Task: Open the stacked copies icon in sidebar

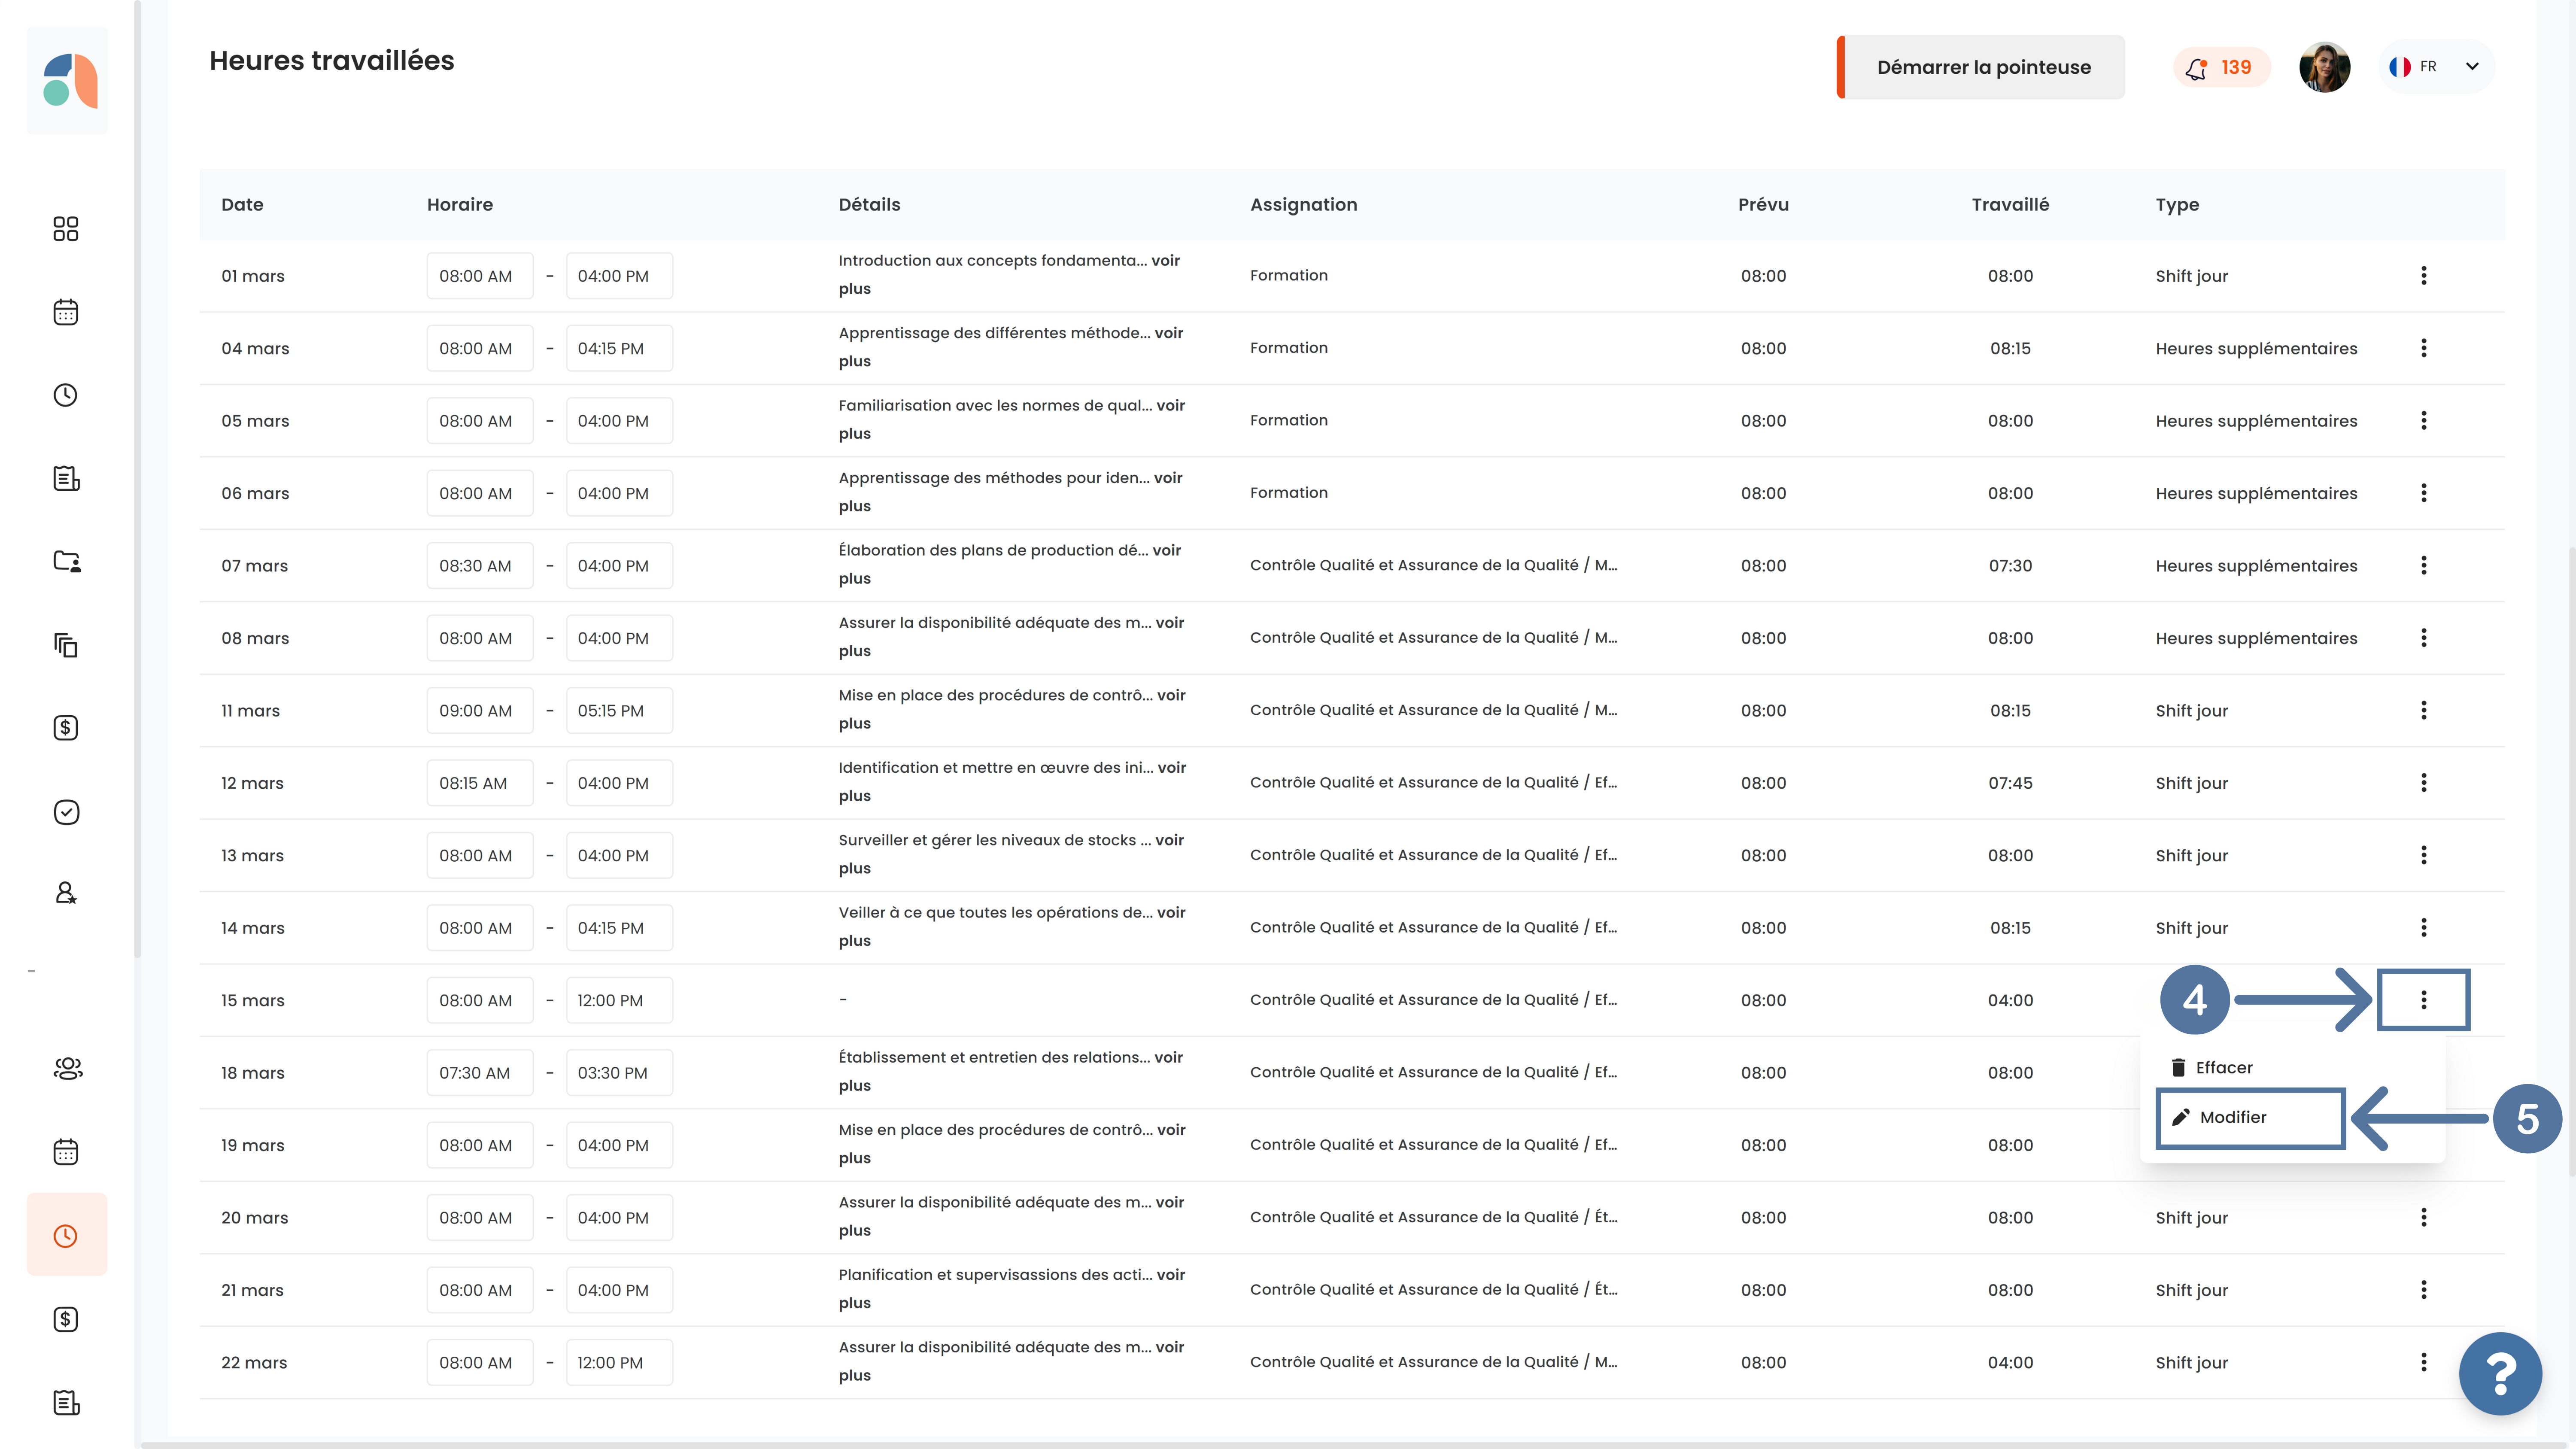Action: [66, 645]
